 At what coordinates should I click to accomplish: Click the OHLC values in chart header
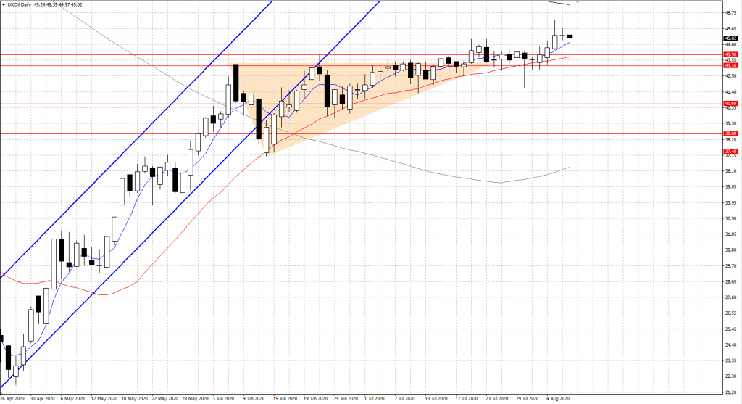click(x=57, y=4)
